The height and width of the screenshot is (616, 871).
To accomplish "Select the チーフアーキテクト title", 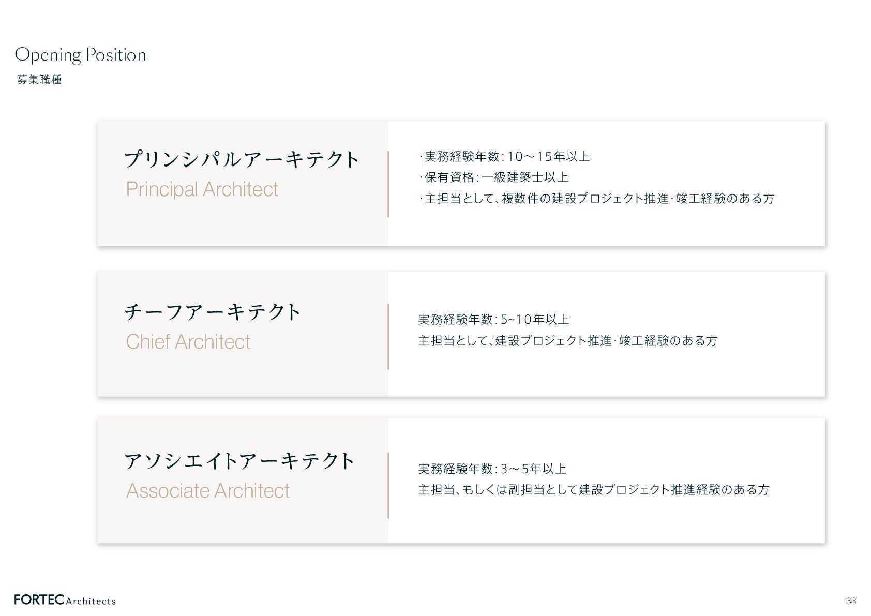I will click(x=213, y=311).
